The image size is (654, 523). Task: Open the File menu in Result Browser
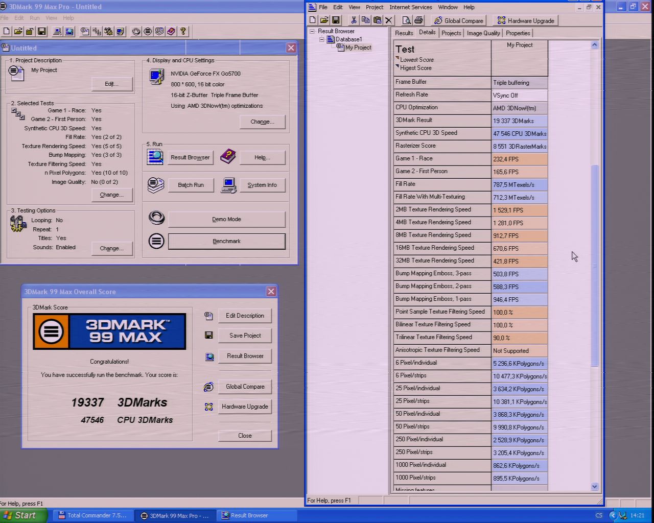(x=323, y=7)
